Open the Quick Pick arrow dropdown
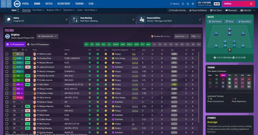Image resolution: width=258 pixels, height=135 pixels. pos(187,36)
